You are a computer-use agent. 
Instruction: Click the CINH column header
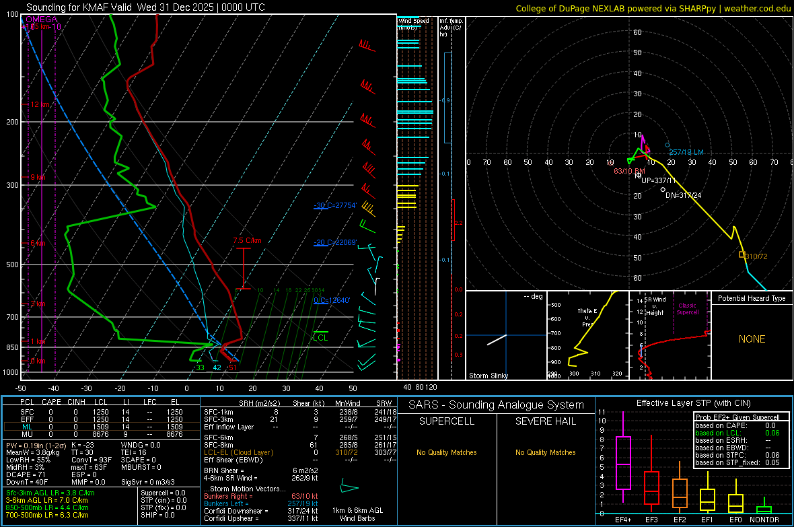(76, 402)
